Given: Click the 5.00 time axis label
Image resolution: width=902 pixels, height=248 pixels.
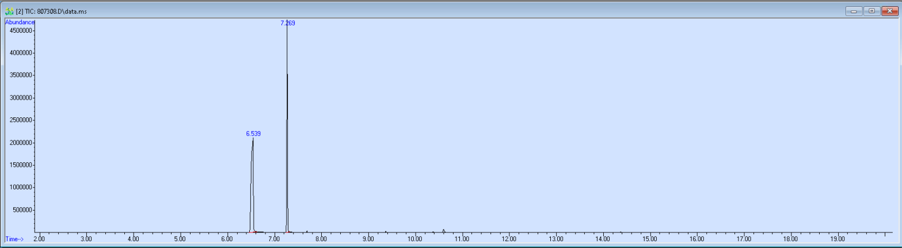Looking at the screenshot, I should click(180, 238).
